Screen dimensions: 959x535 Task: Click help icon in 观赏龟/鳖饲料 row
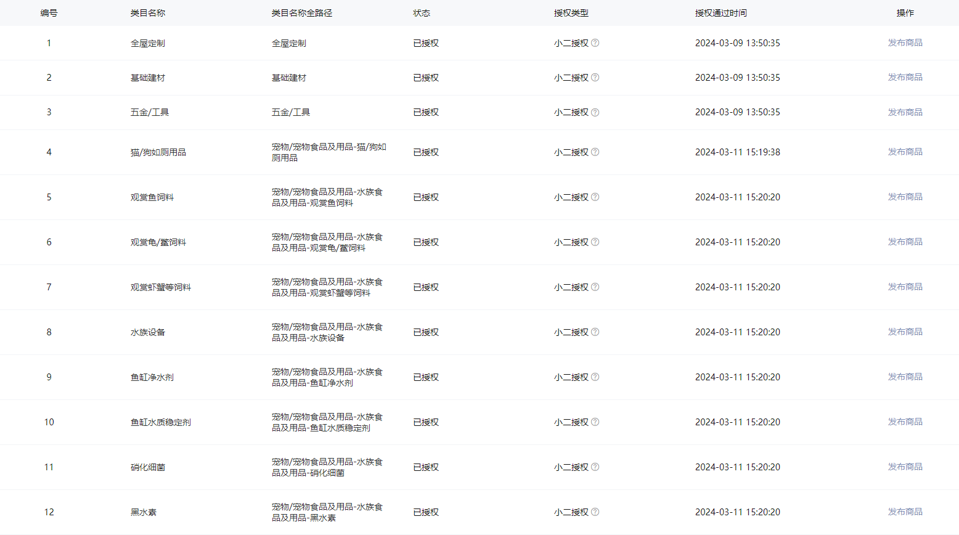tap(595, 242)
